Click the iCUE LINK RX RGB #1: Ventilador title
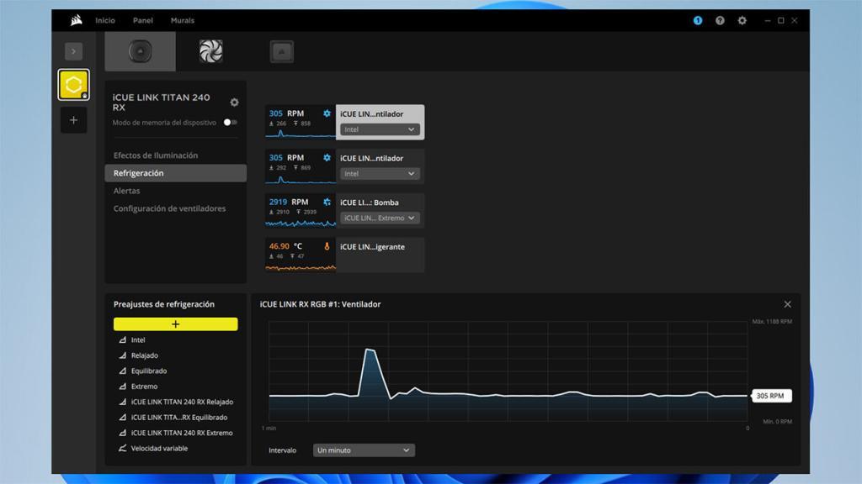 click(x=321, y=304)
